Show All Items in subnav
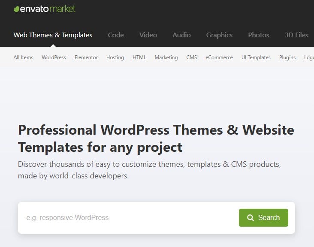 [x=24, y=57]
